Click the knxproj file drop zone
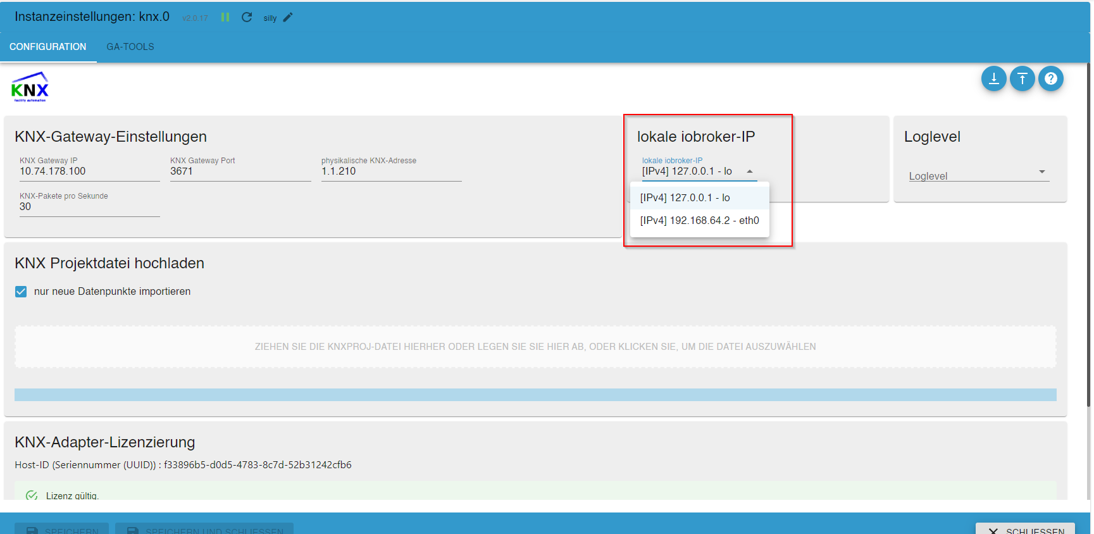Image resolution: width=1094 pixels, height=534 pixels. (535, 347)
